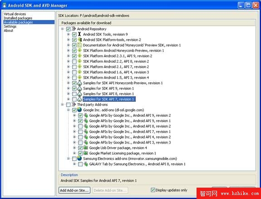Image resolution: width=261 pixels, height=199 pixels.
Task: Click the Android 2.3.1 platform robot icon
Action: 80,56
